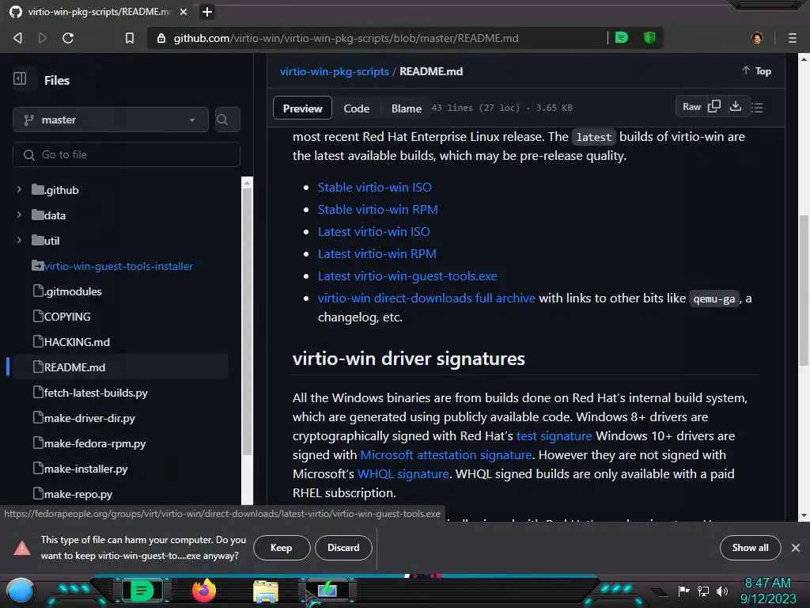
Task: Open the COPYING file
Action: (x=67, y=317)
